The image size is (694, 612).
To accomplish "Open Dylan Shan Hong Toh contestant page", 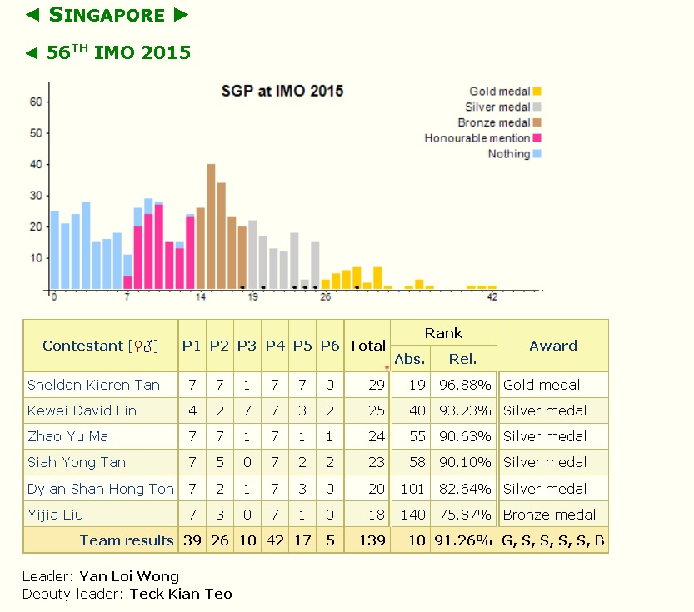I will (99, 489).
